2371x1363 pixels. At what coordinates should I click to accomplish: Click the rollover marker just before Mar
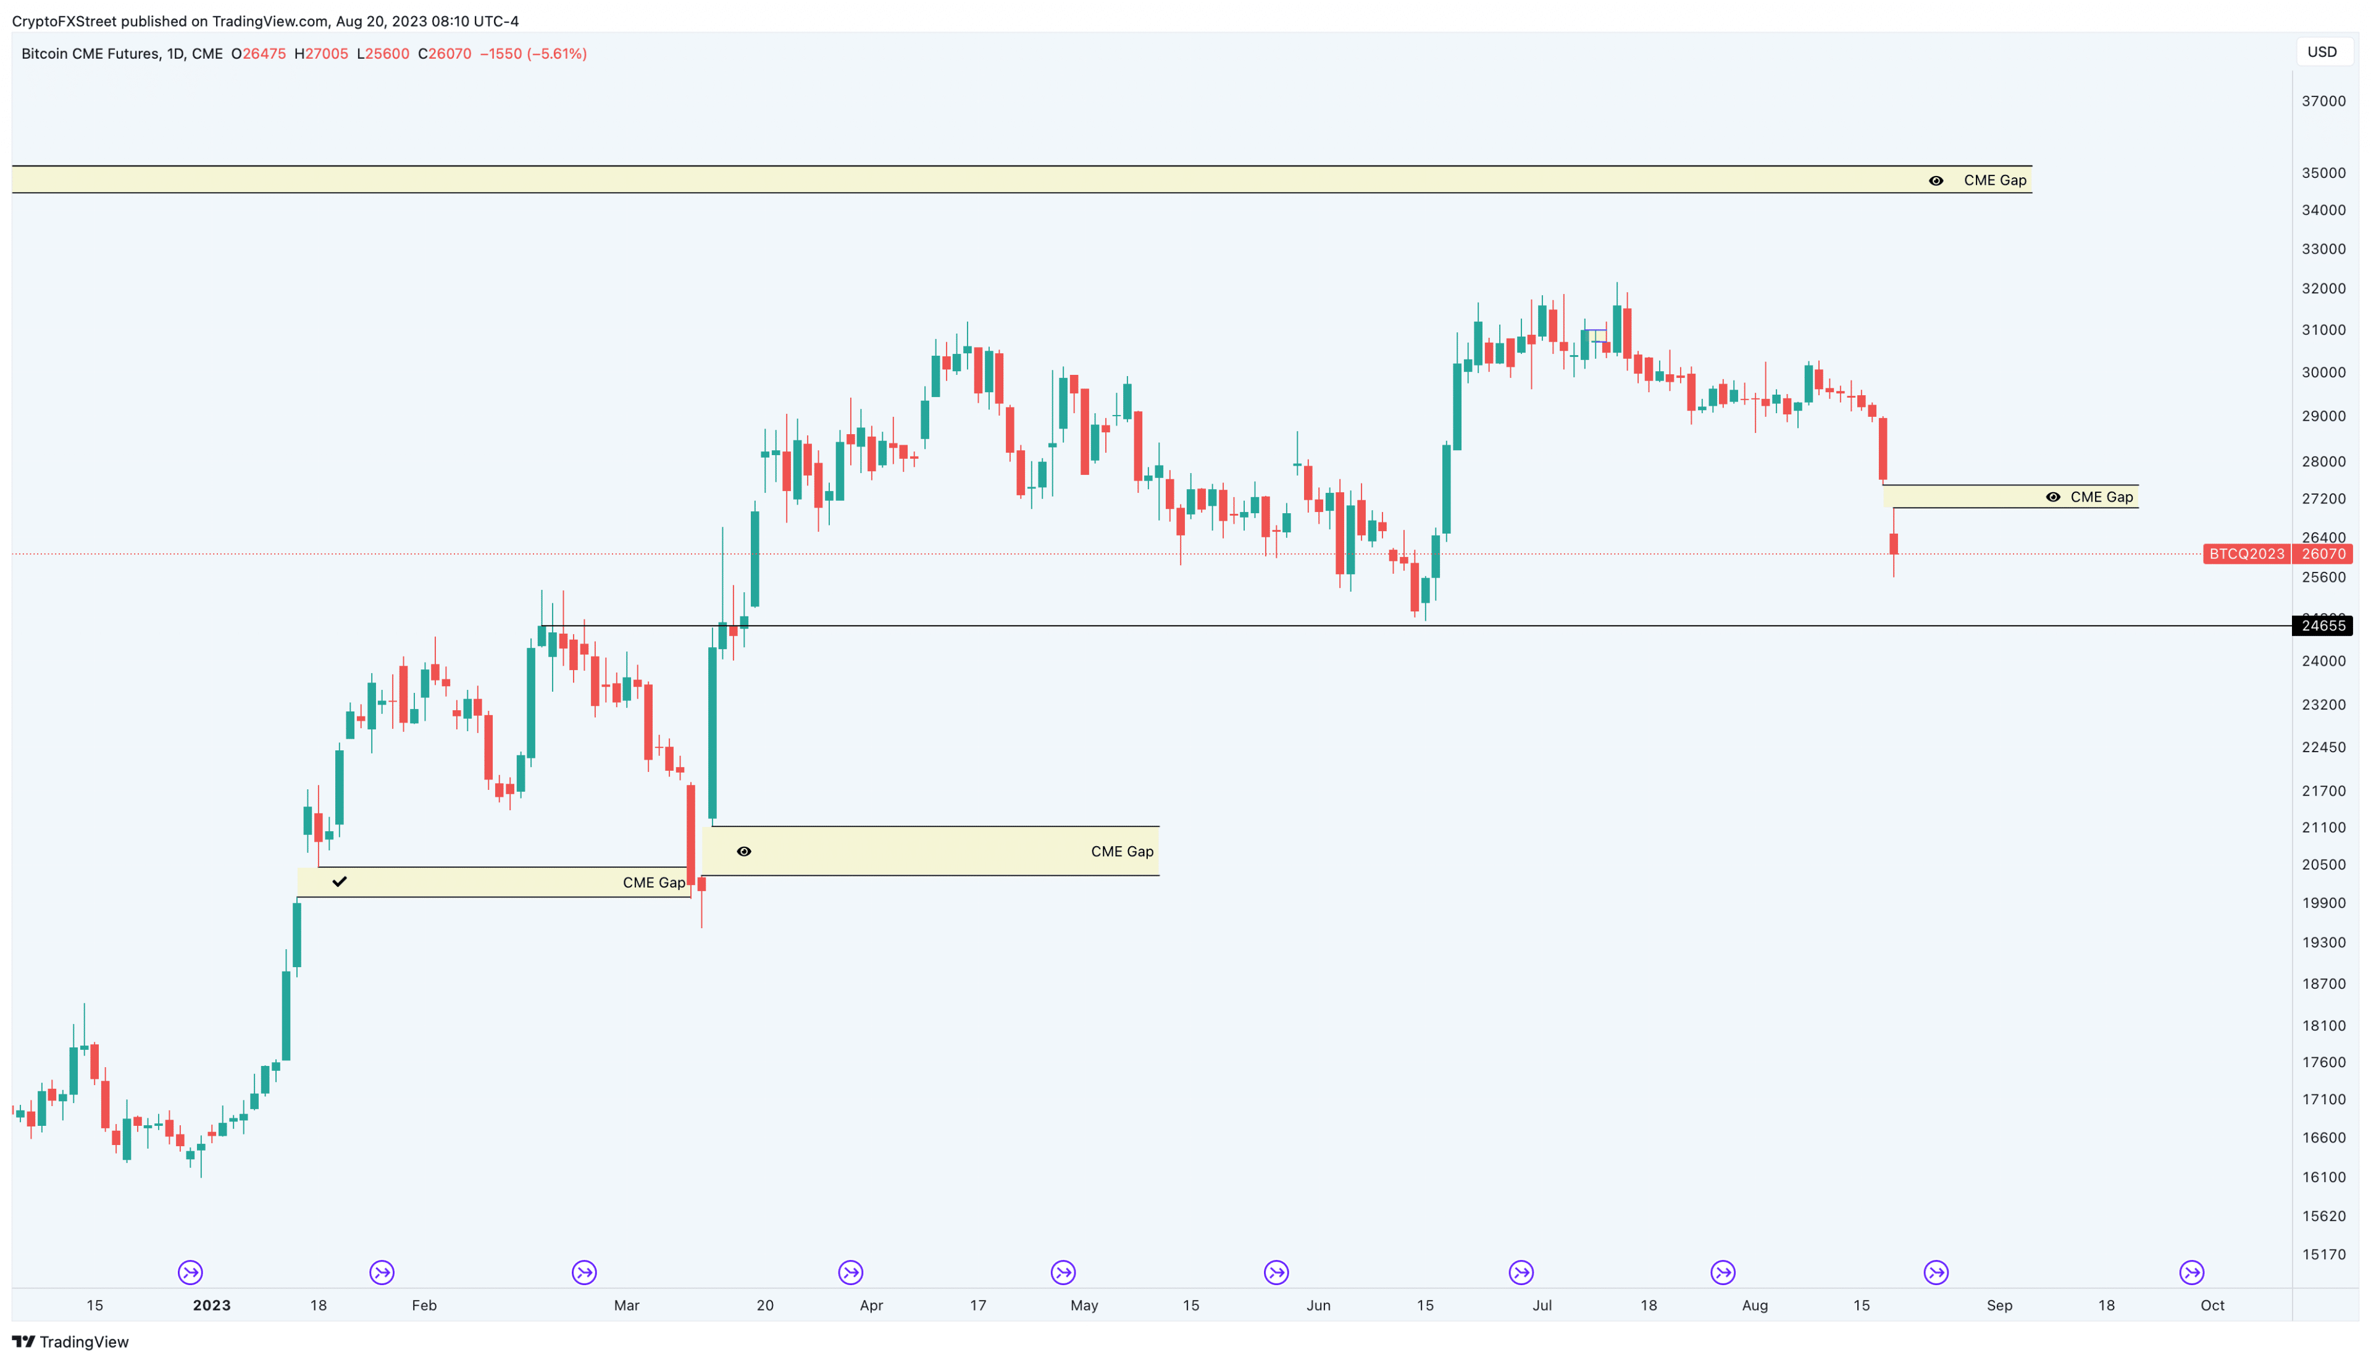tap(585, 1272)
